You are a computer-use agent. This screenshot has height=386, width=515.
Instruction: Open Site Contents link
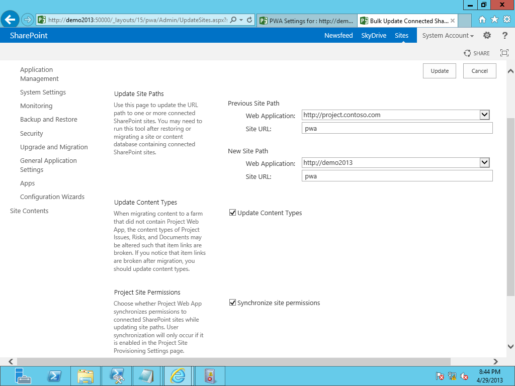coord(29,211)
